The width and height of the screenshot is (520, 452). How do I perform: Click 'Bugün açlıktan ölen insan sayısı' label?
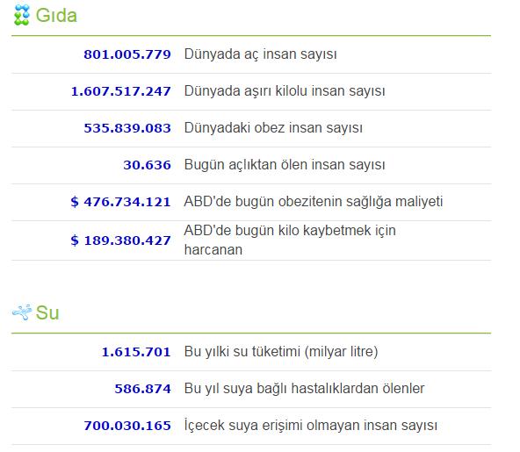[285, 164]
